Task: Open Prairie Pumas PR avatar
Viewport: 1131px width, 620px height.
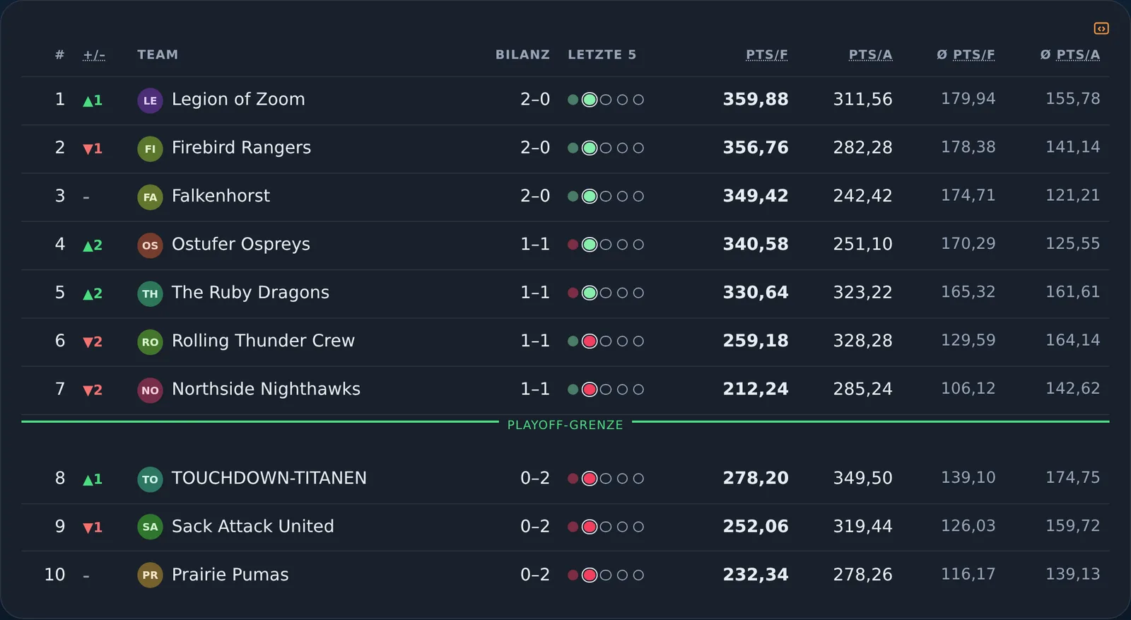Action: pyautogui.click(x=150, y=575)
